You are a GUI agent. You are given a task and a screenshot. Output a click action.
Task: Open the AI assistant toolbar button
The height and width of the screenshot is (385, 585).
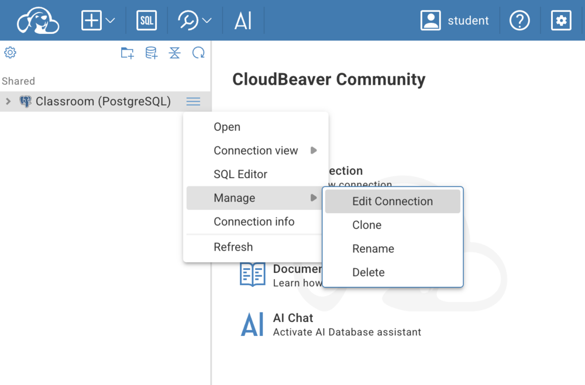click(243, 20)
